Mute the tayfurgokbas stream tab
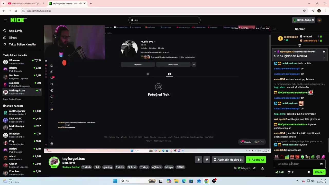This screenshot has width=329, height=185. point(80,4)
